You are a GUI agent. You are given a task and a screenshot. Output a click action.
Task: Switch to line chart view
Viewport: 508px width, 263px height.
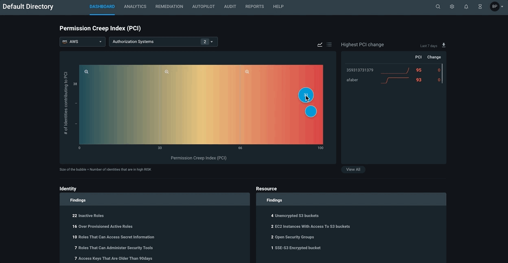(x=320, y=45)
